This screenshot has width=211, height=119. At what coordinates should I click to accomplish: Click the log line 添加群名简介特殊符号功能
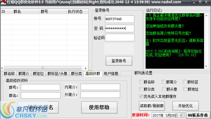[168, 33]
